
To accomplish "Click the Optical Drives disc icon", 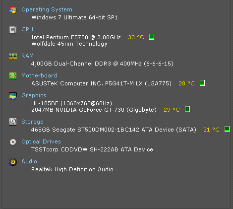I will coord(13,142).
